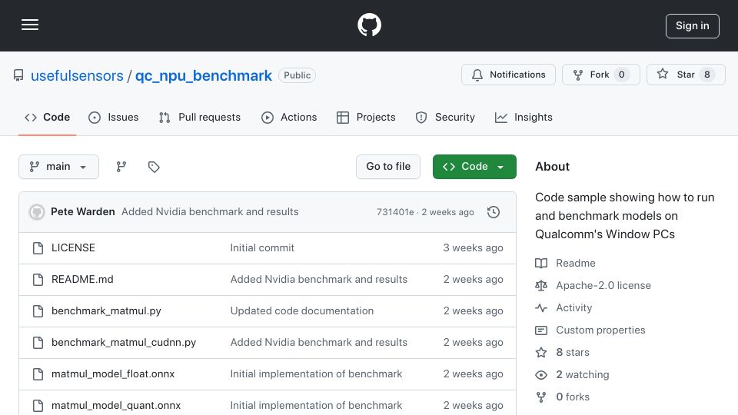The image size is (738, 415).
Task: Open the qc_npu_benchmark repository link
Action: (x=203, y=75)
